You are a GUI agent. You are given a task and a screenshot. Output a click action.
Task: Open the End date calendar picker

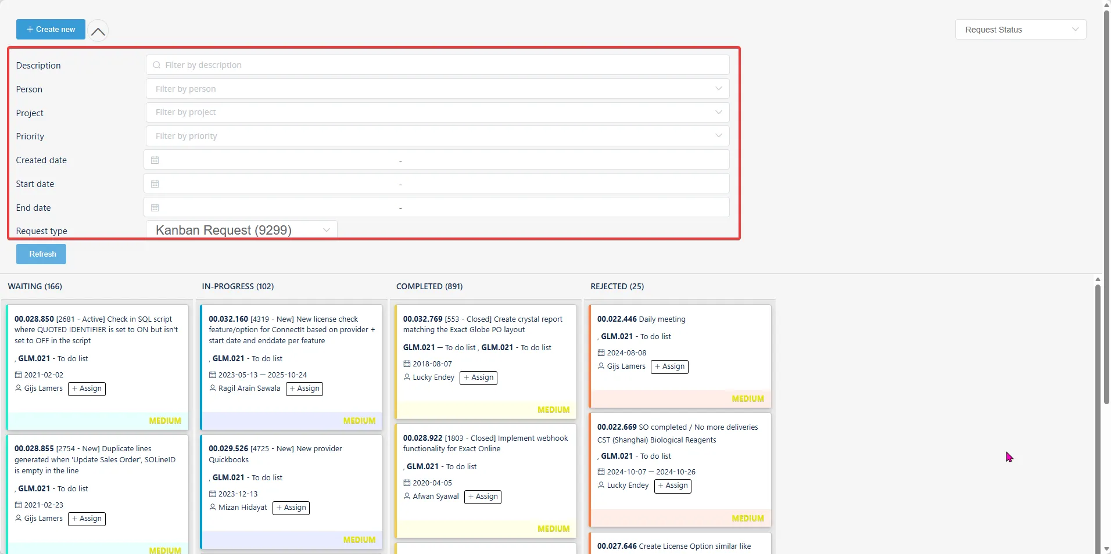click(x=154, y=207)
